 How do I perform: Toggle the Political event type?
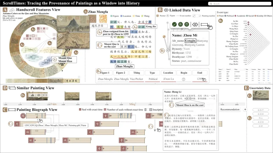(x=229, y=16)
